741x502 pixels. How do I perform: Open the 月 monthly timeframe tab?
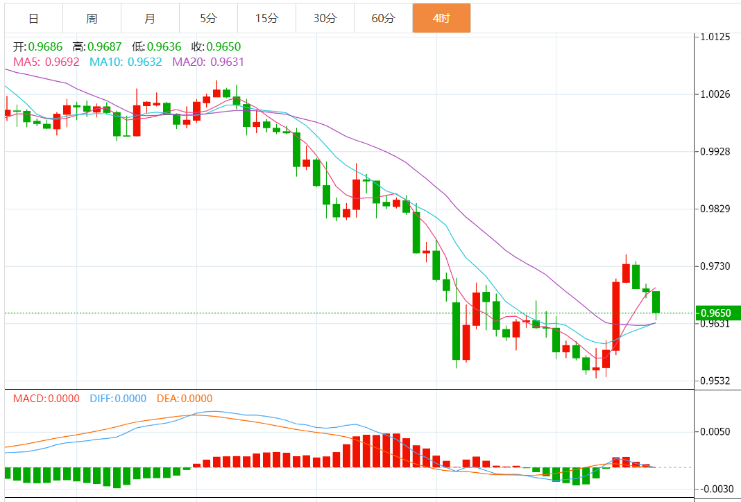(150, 19)
